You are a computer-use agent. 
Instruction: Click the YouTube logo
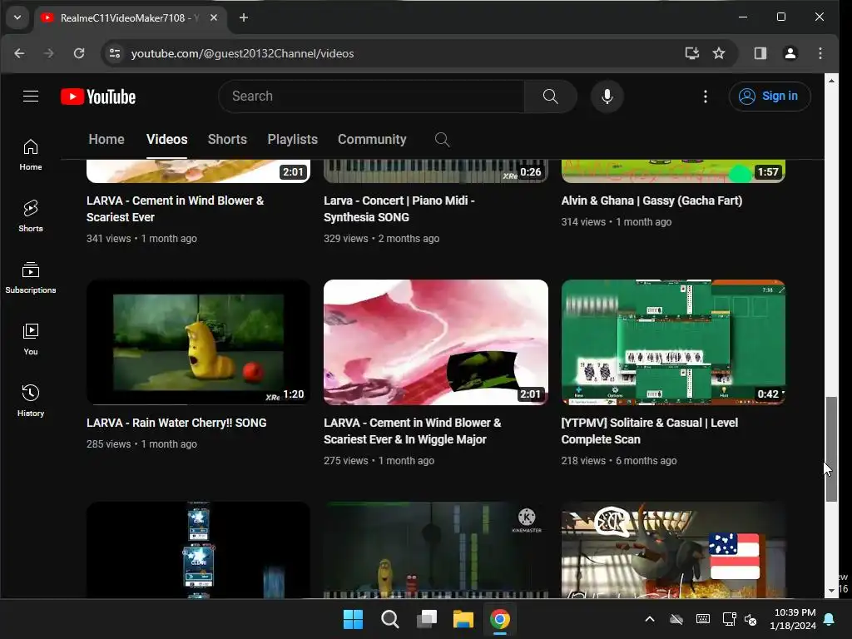(98, 97)
